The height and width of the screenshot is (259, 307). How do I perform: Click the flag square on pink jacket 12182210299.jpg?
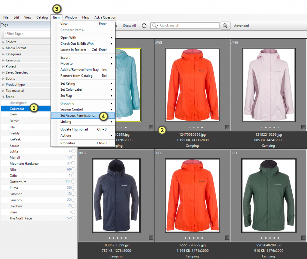tap(303, 127)
